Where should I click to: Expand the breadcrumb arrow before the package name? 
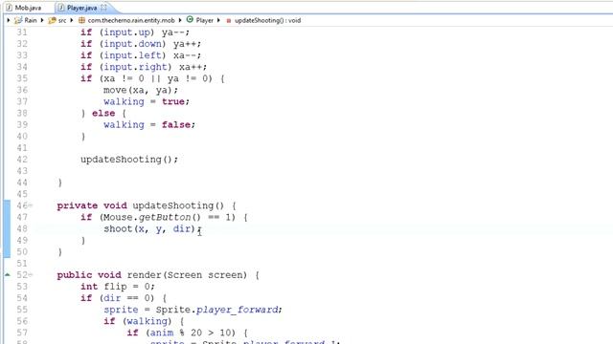point(72,20)
